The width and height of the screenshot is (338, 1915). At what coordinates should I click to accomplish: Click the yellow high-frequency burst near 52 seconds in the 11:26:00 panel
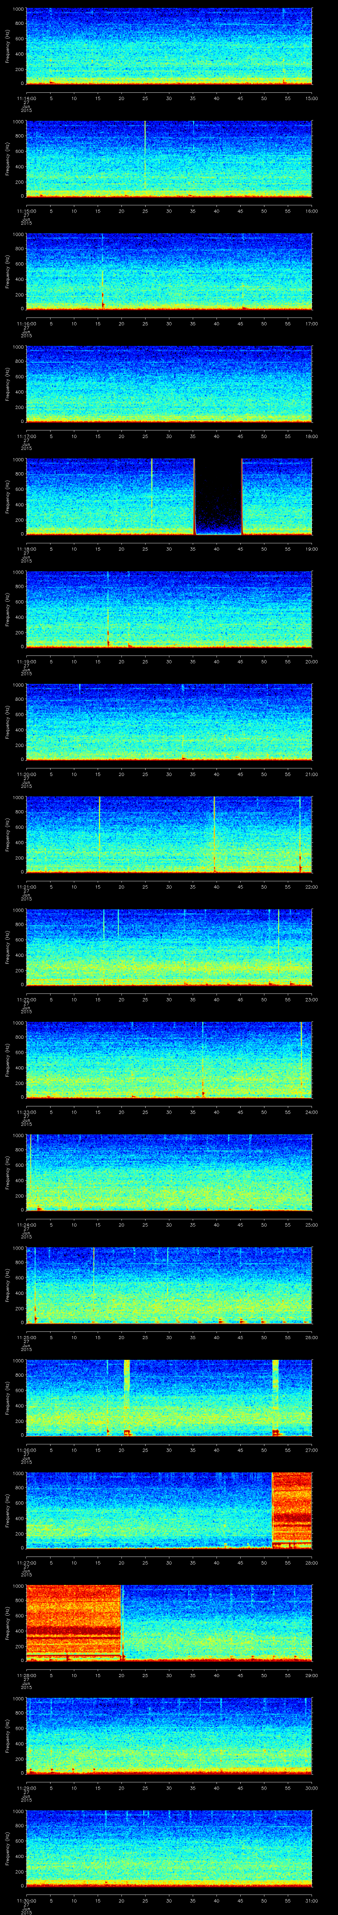click(276, 1375)
